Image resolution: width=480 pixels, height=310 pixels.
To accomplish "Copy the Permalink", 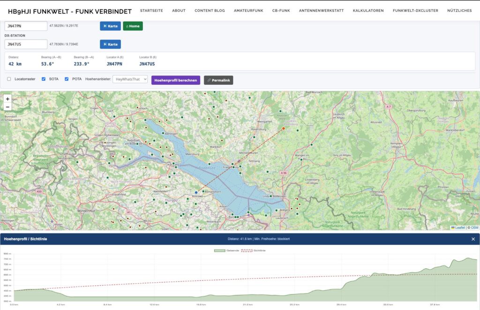I will [218, 80].
